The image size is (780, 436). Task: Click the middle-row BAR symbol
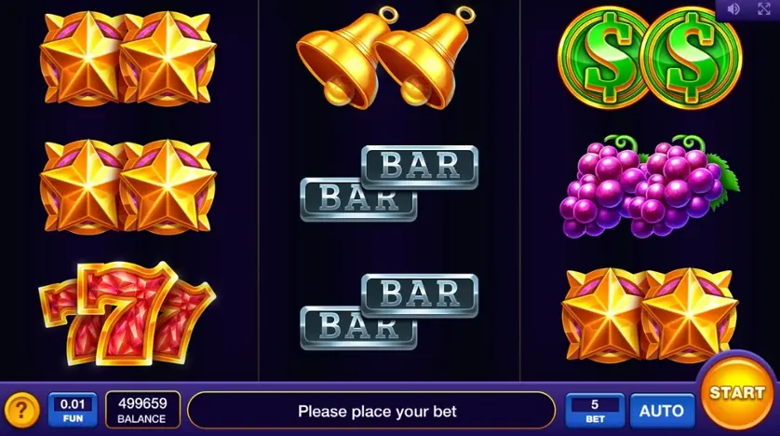389,184
